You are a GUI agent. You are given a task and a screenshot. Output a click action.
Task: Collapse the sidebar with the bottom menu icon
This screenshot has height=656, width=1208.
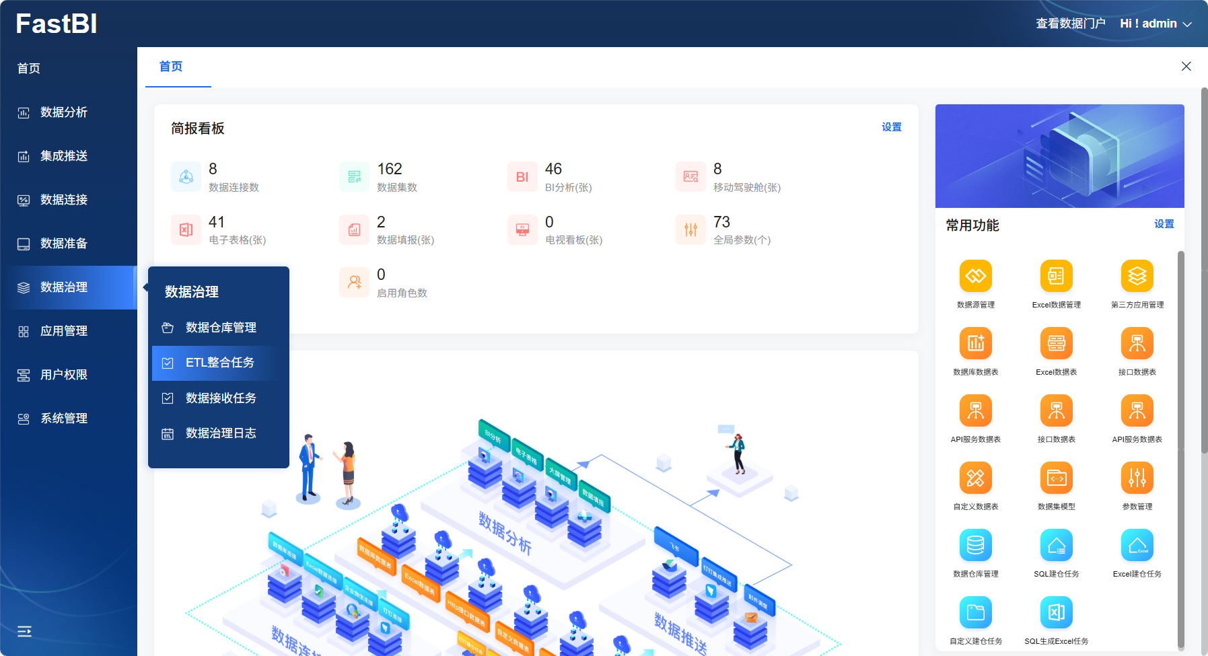point(24,631)
